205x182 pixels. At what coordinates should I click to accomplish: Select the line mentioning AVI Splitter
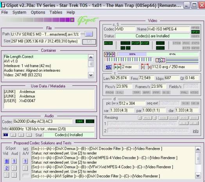[x=113, y=176]
